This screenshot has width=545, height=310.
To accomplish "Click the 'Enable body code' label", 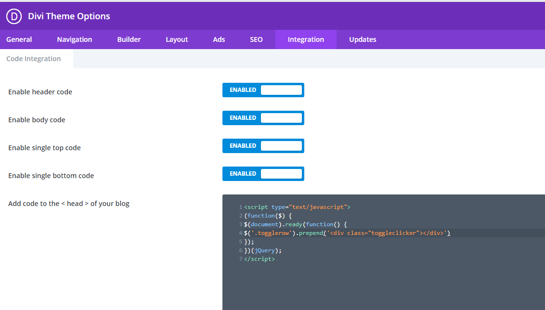I will coord(37,120).
